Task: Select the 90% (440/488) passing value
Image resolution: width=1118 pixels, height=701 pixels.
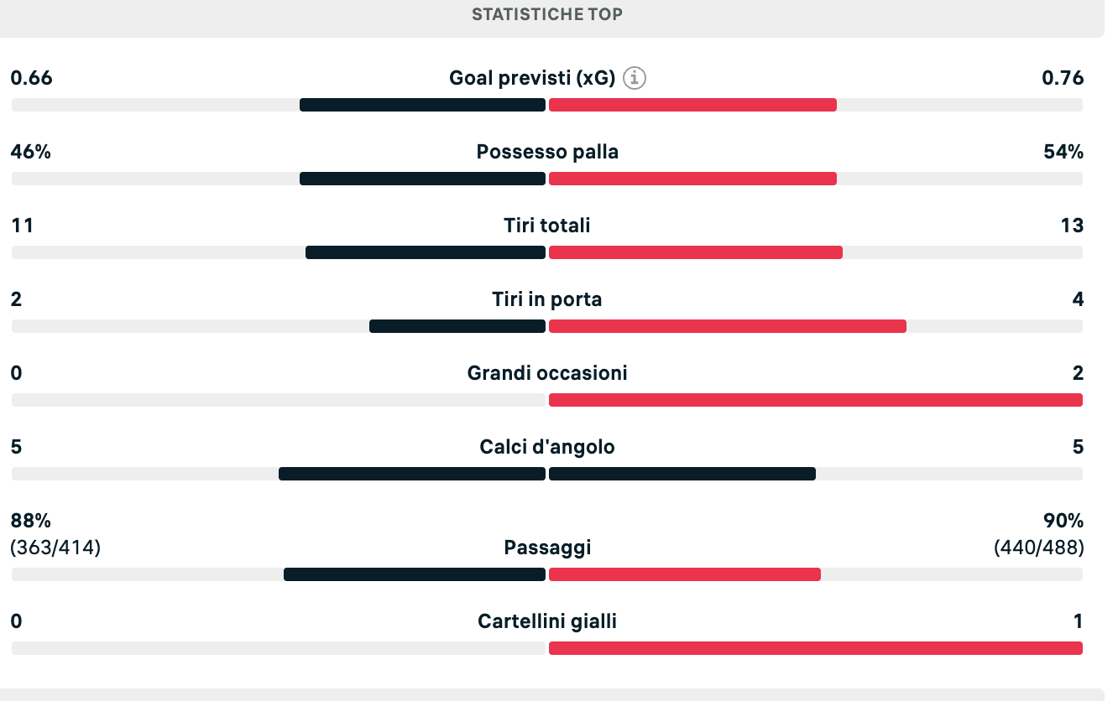Action: pos(1039,534)
